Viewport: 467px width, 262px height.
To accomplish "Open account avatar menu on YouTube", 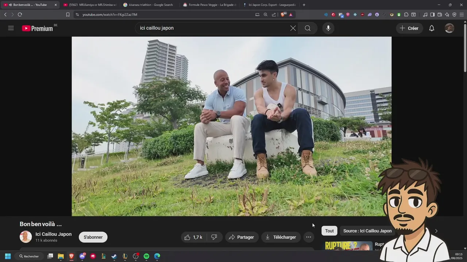I will pyautogui.click(x=449, y=28).
